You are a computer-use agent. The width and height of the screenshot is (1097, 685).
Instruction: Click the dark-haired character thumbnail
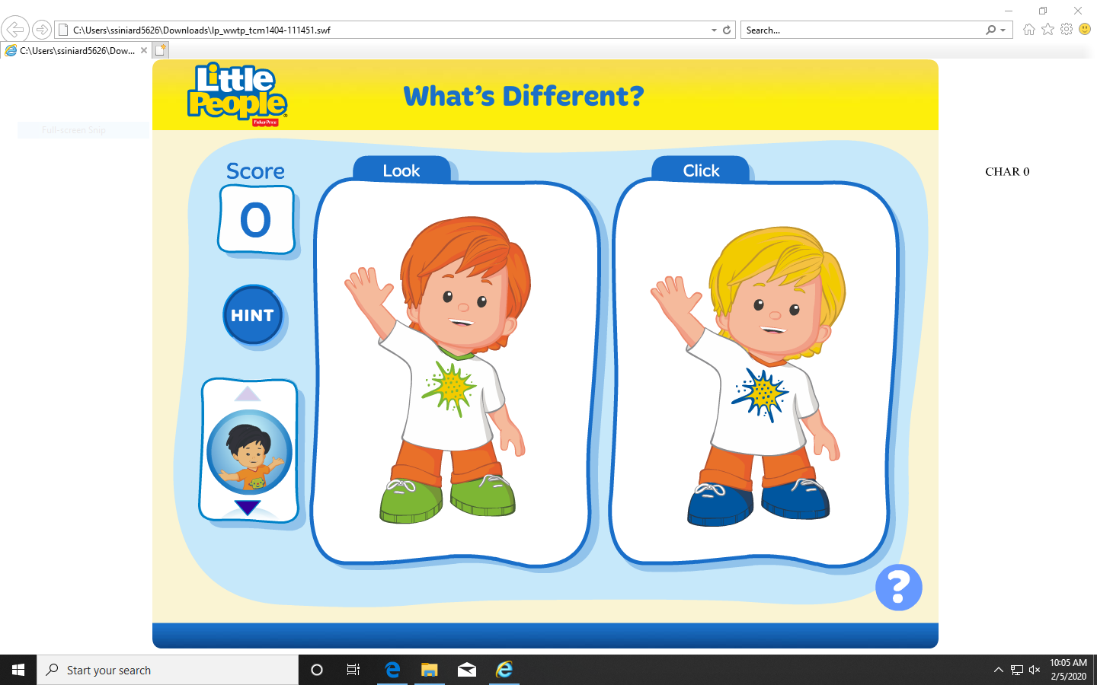[x=249, y=452]
